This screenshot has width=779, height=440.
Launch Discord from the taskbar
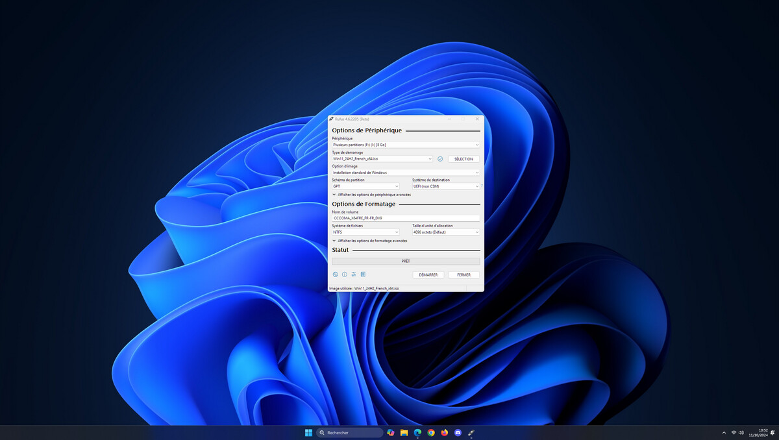pos(458,432)
